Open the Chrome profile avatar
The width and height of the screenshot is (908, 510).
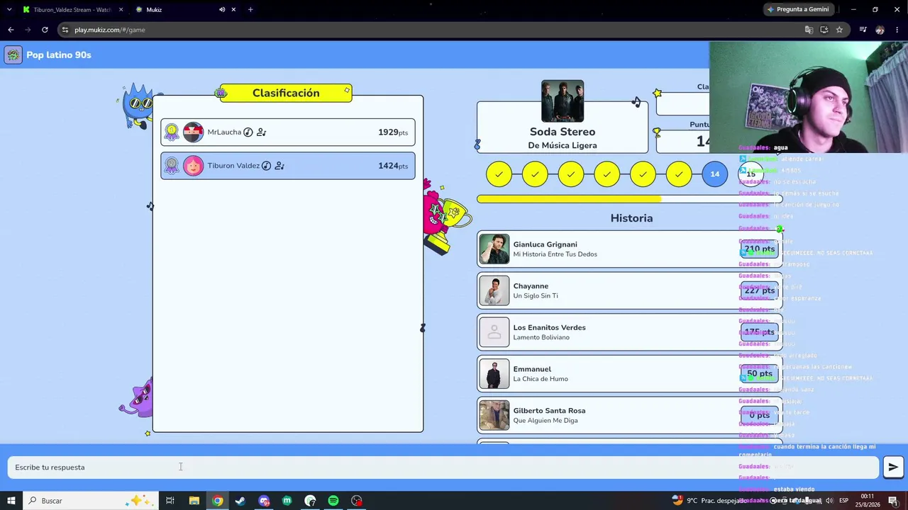point(880,30)
